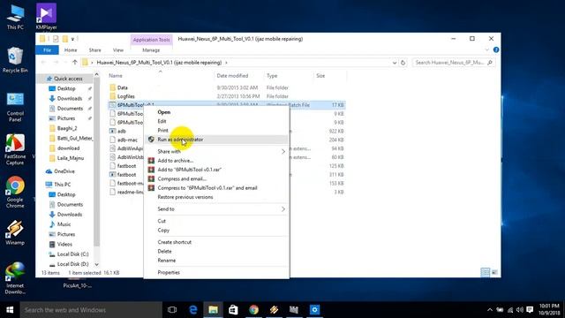Click the volume icon in system tray

coord(520,310)
